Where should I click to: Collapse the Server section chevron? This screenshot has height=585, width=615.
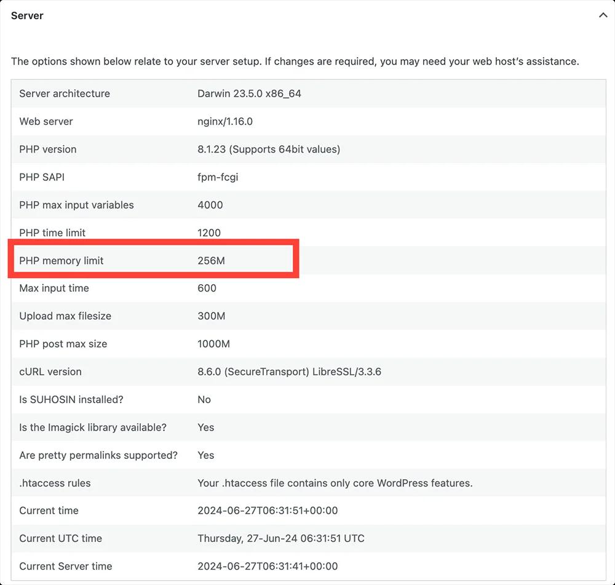[x=603, y=15]
